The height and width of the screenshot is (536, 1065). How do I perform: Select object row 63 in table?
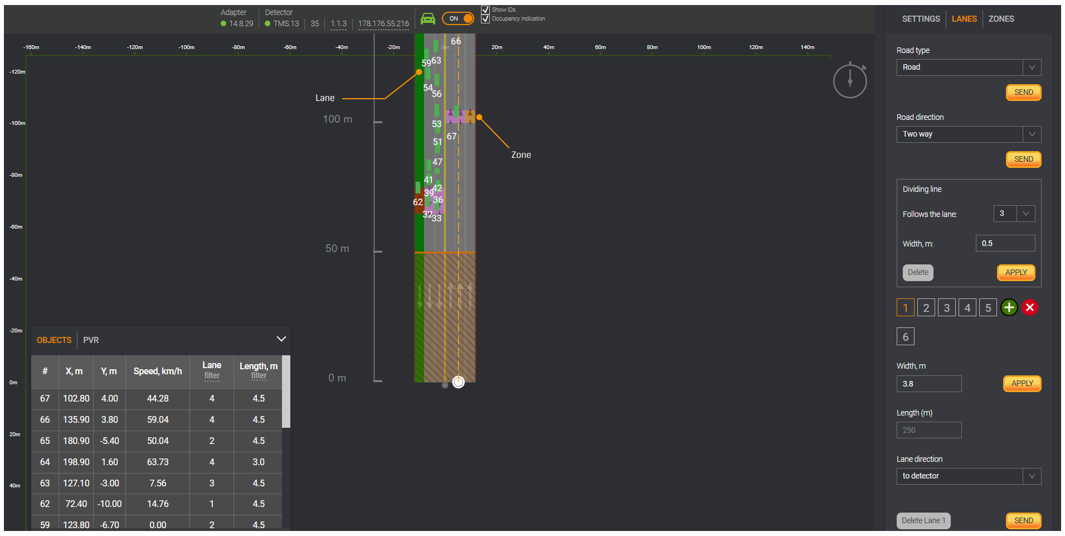pos(157,484)
